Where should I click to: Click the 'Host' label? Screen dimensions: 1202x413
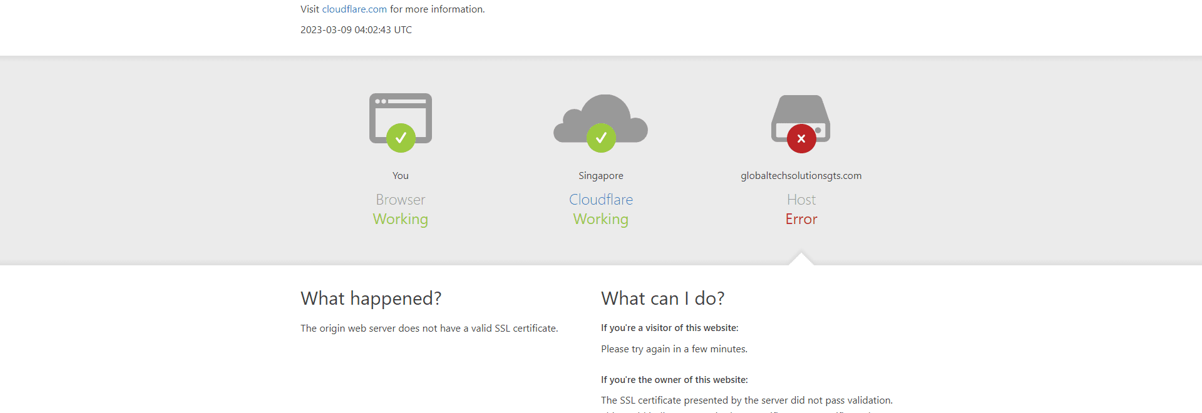coord(801,200)
